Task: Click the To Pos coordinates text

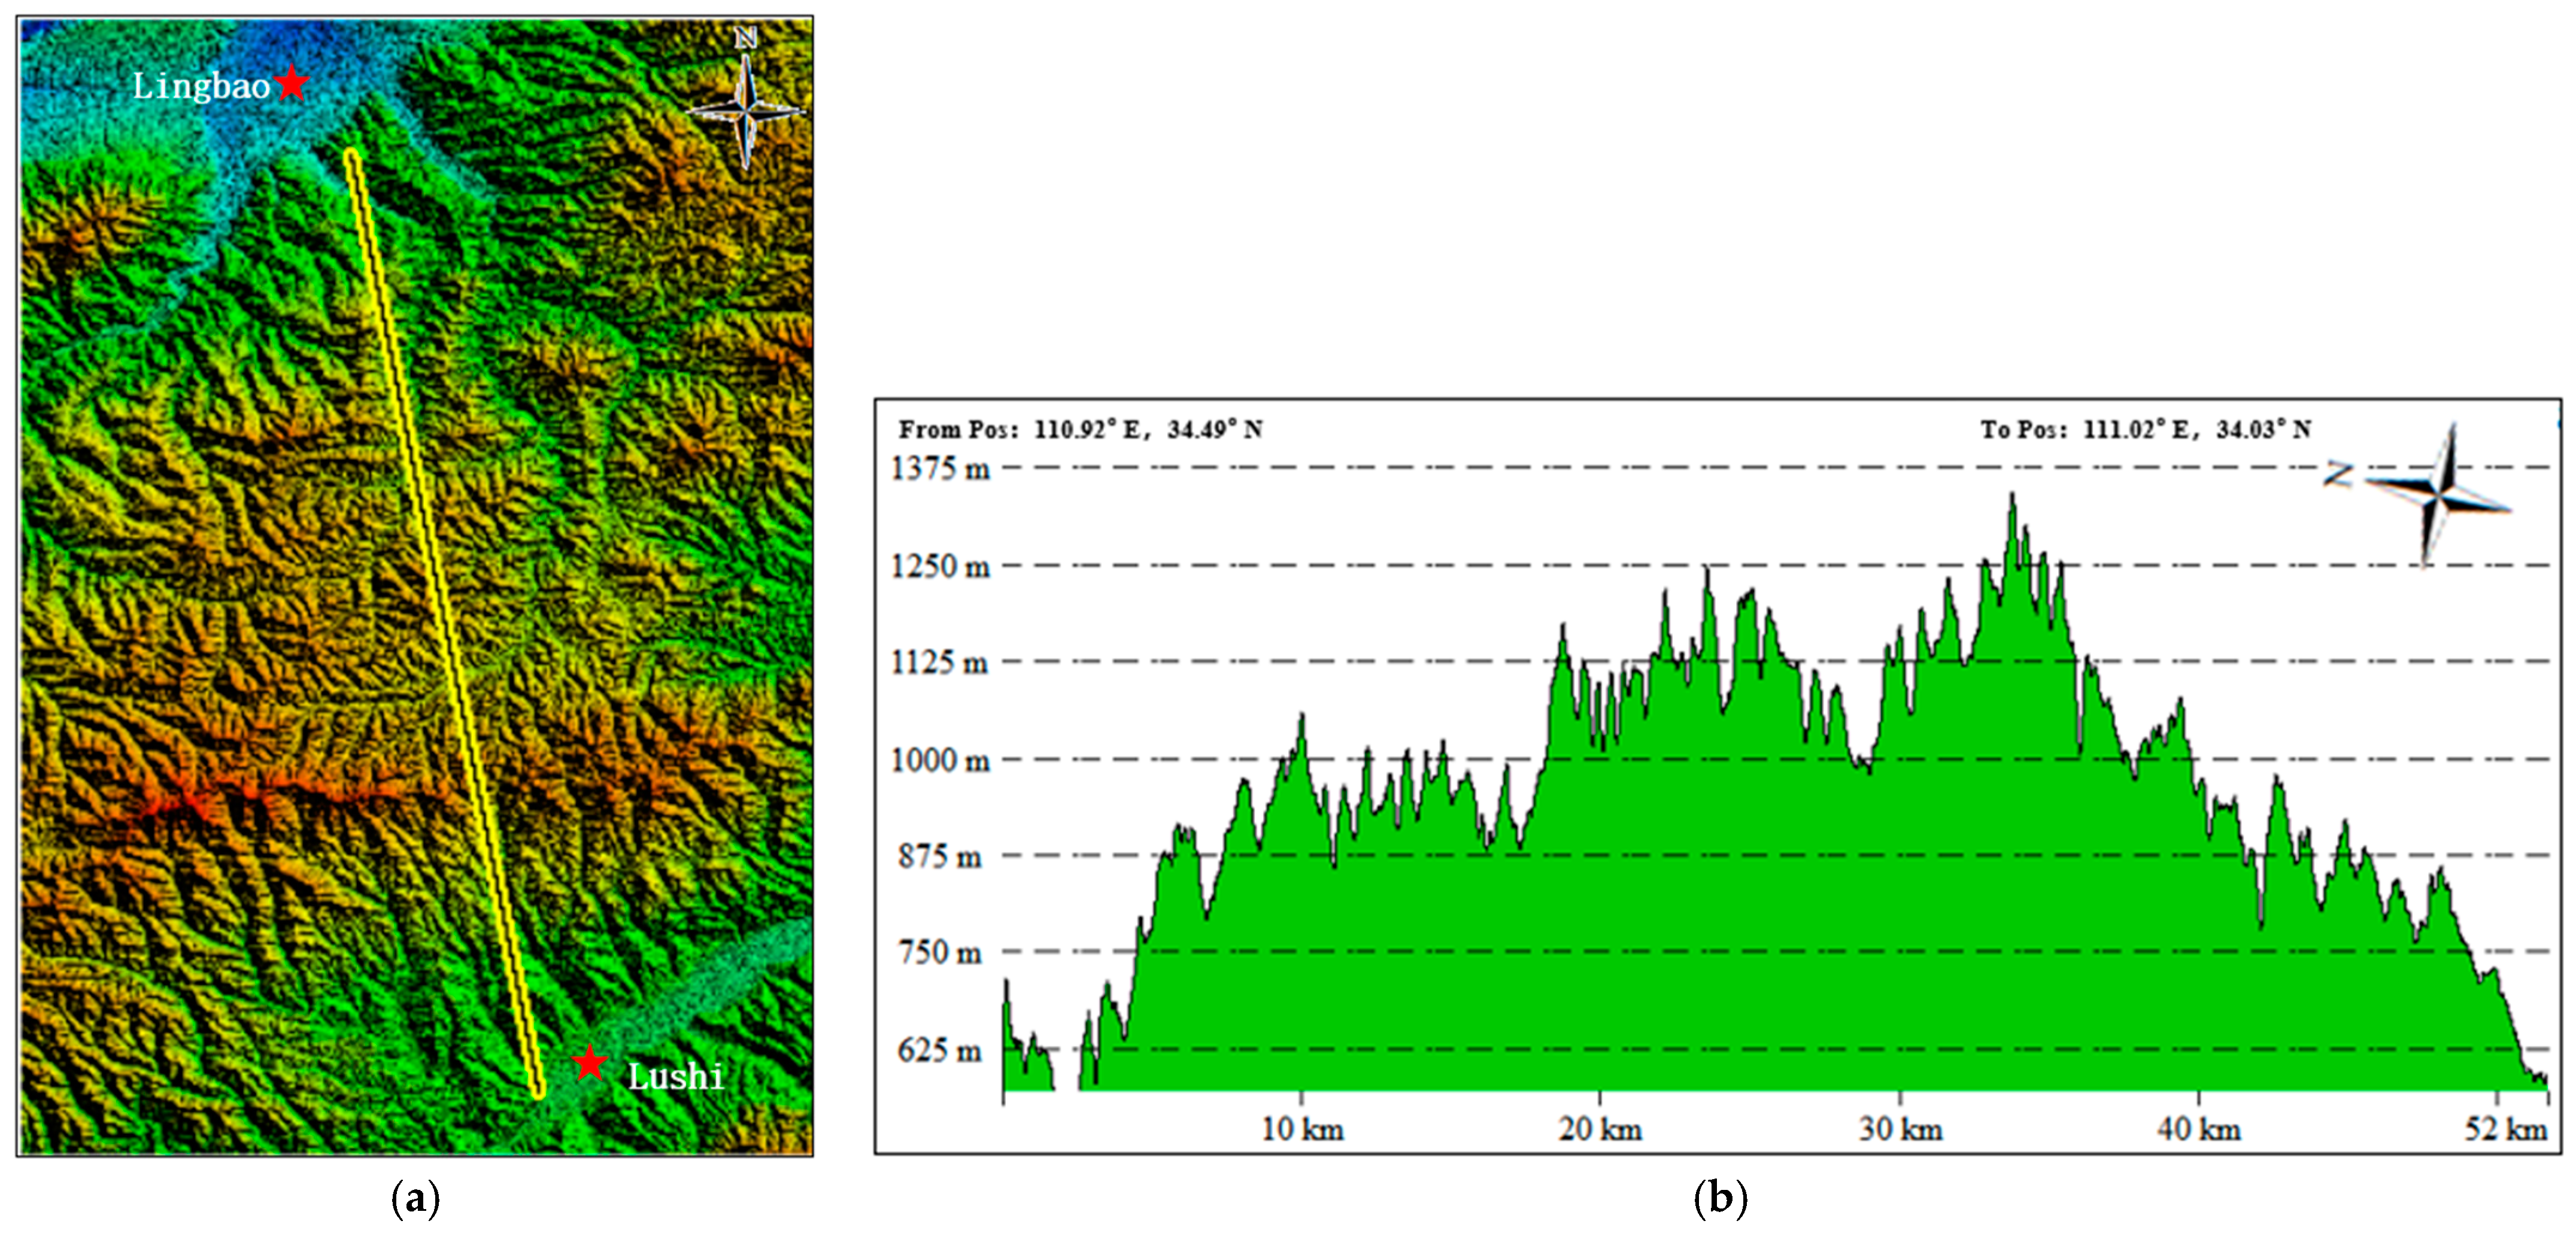Action: pyautogui.click(x=2146, y=430)
